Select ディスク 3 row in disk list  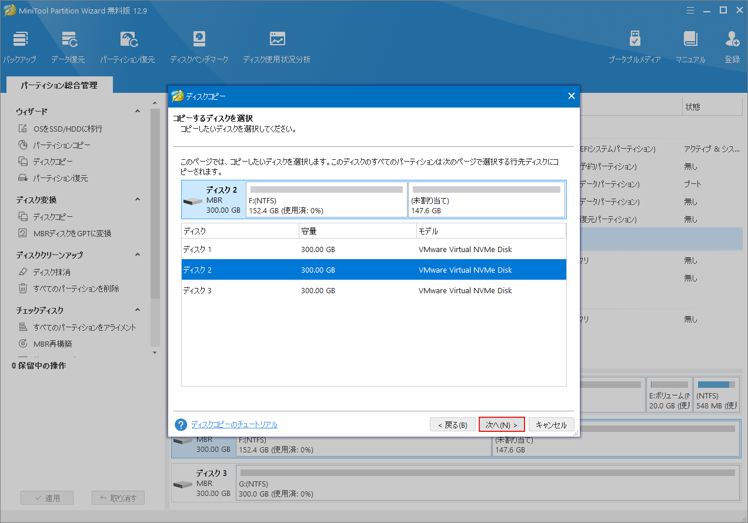tap(373, 290)
